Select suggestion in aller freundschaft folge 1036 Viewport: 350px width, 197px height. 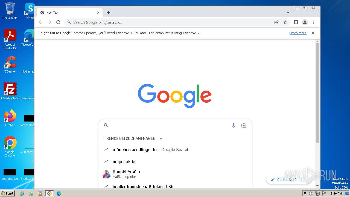(175, 186)
